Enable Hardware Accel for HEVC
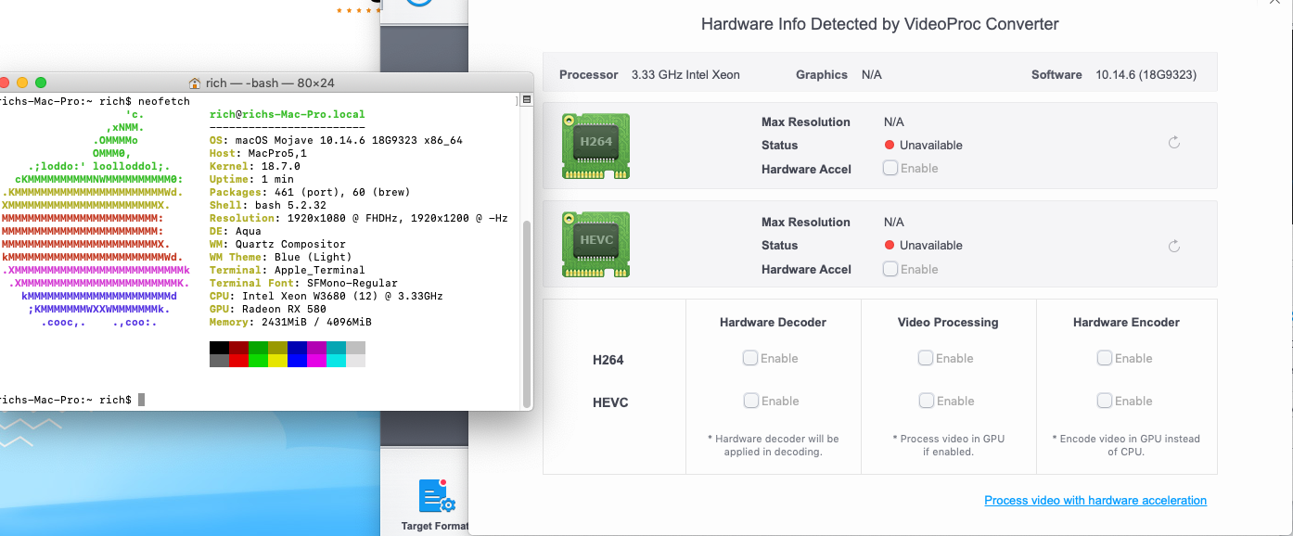This screenshot has height=536, width=1293. click(890, 269)
